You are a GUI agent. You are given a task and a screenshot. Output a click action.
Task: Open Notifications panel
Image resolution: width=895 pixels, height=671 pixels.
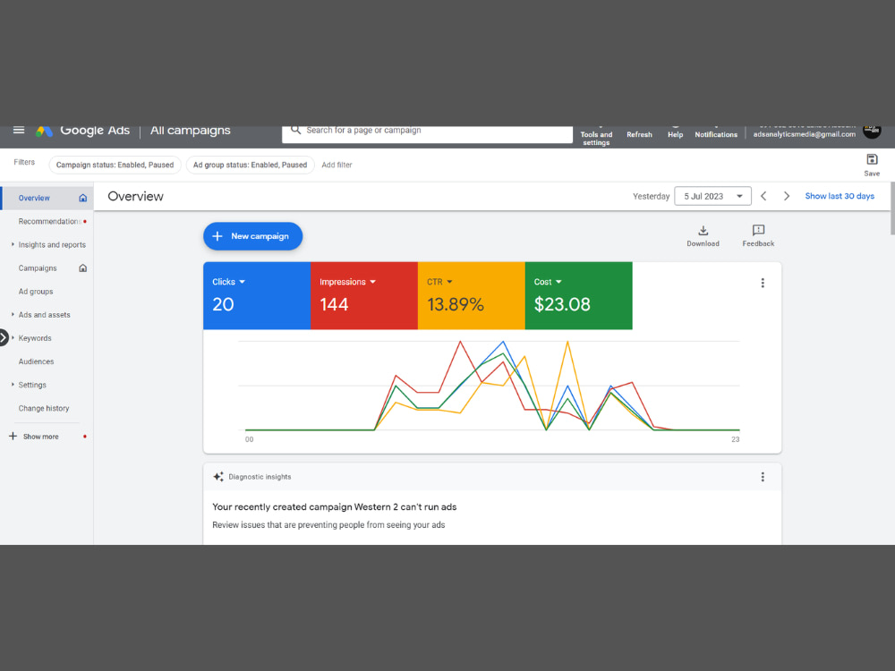(x=716, y=133)
